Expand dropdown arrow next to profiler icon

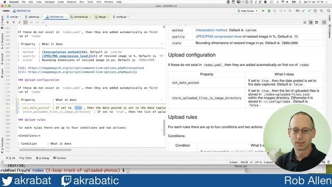pyautogui.click(x=285, y=11)
